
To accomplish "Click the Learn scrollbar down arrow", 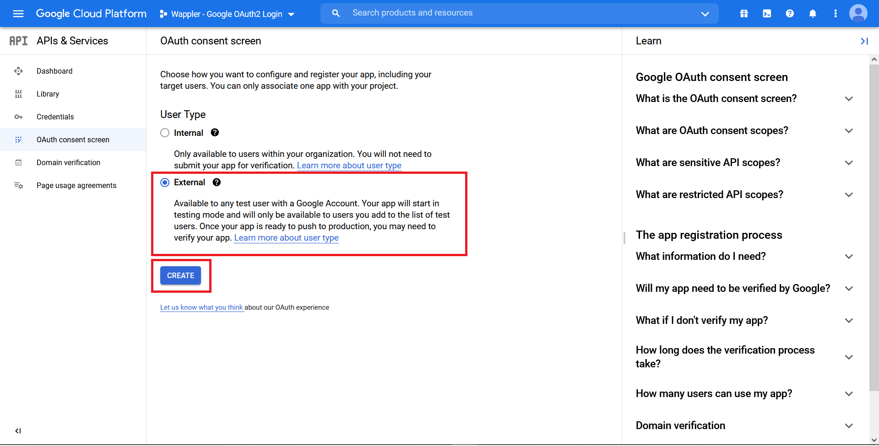I will coord(874,440).
